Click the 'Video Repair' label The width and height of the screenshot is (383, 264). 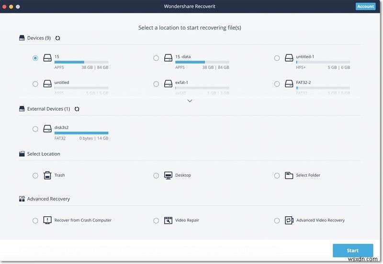tap(187, 220)
